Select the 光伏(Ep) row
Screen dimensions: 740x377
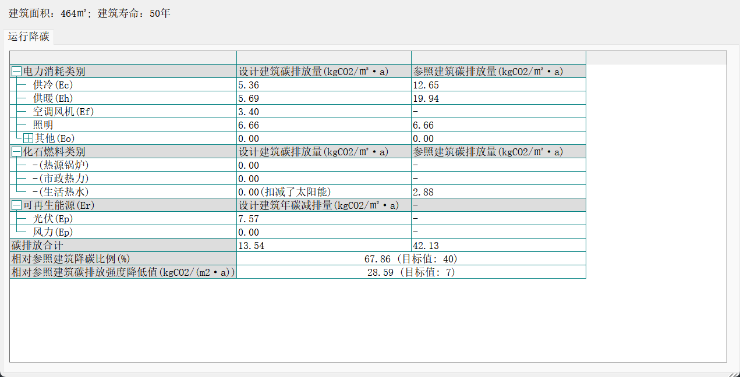53,219
